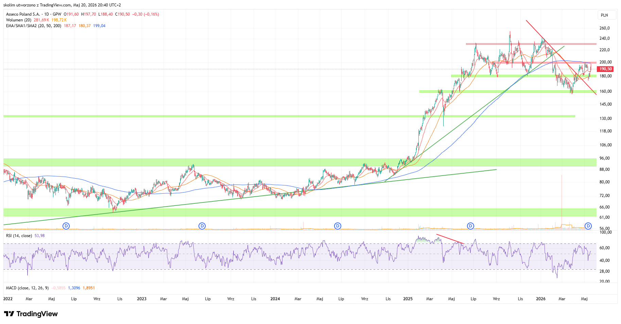Click the red RSI divergence trendline
The image size is (621, 324).
tap(450, 239)
